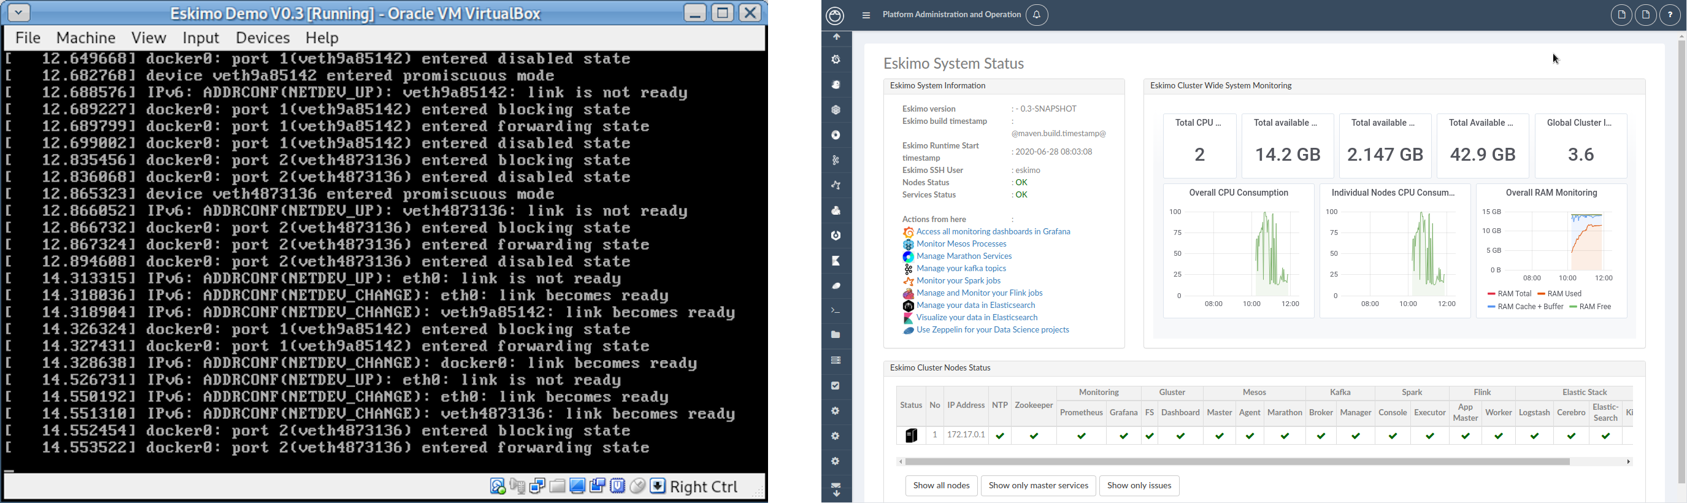
Task: Click the nodes table horizontal scrollbar
Action: pyautogui.click(x=1237, y=462)
